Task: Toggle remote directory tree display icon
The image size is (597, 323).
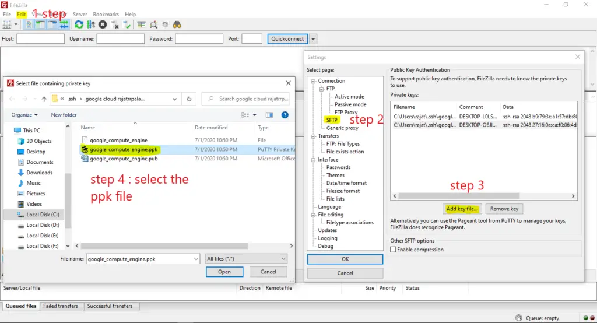Action: point(52,24)
